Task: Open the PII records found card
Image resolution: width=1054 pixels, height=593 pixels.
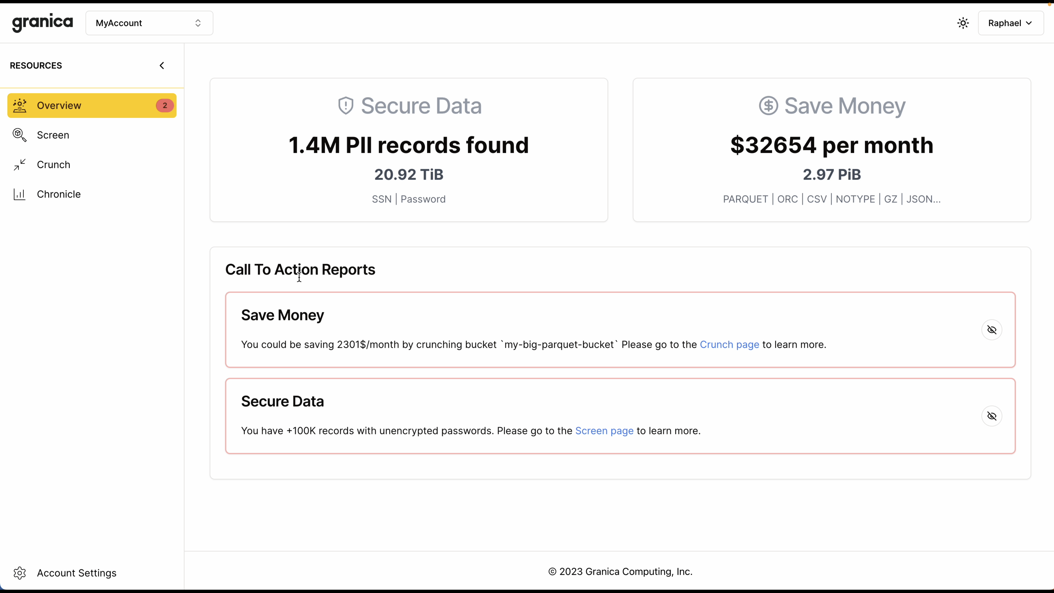Action: coord(408,150)
